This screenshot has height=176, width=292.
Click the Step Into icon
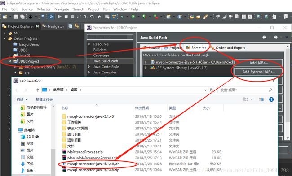[85, 17]
